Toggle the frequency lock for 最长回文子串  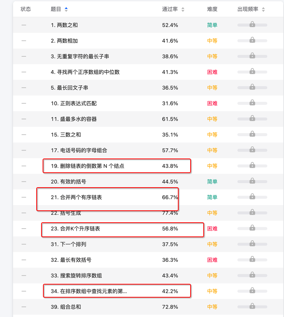pyautogui.click(x=252, y=88)
